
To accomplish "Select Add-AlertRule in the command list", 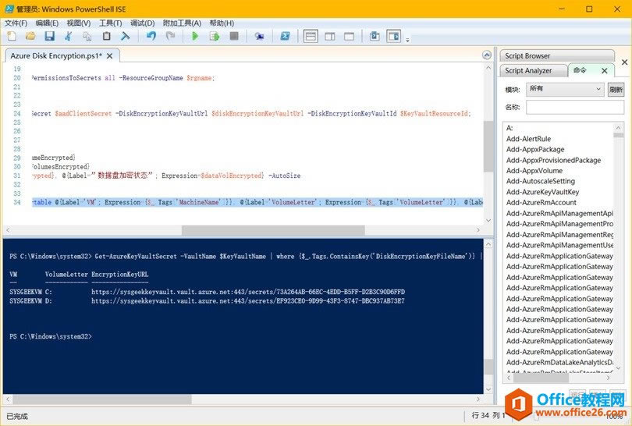I will pos(528,139).
